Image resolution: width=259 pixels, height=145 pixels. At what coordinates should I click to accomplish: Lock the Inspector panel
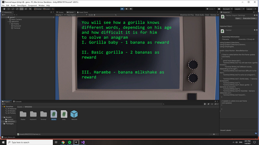click(x=254, y=12)
